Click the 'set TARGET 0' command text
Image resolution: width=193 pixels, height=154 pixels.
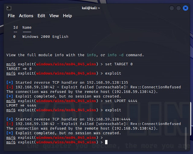[x=119, y=64]
